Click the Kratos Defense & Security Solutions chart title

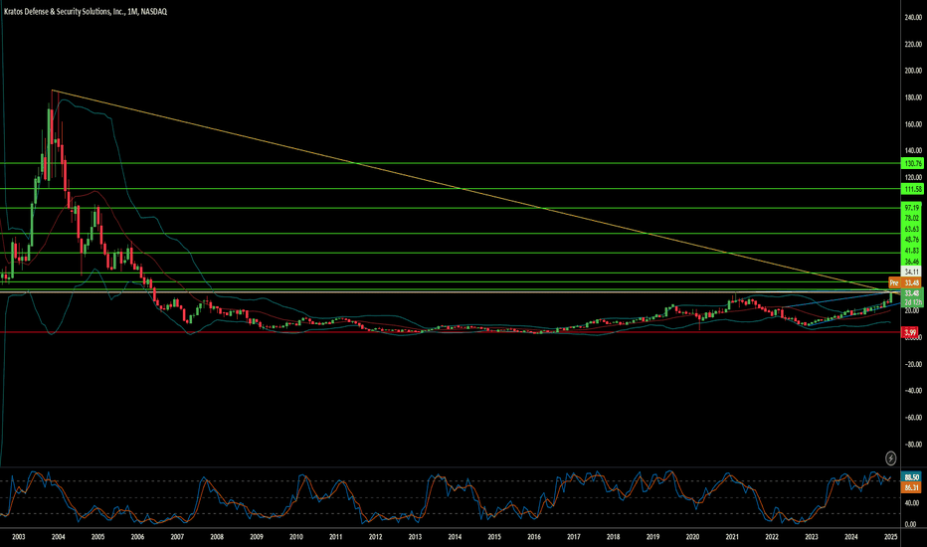tap(86, 11)
